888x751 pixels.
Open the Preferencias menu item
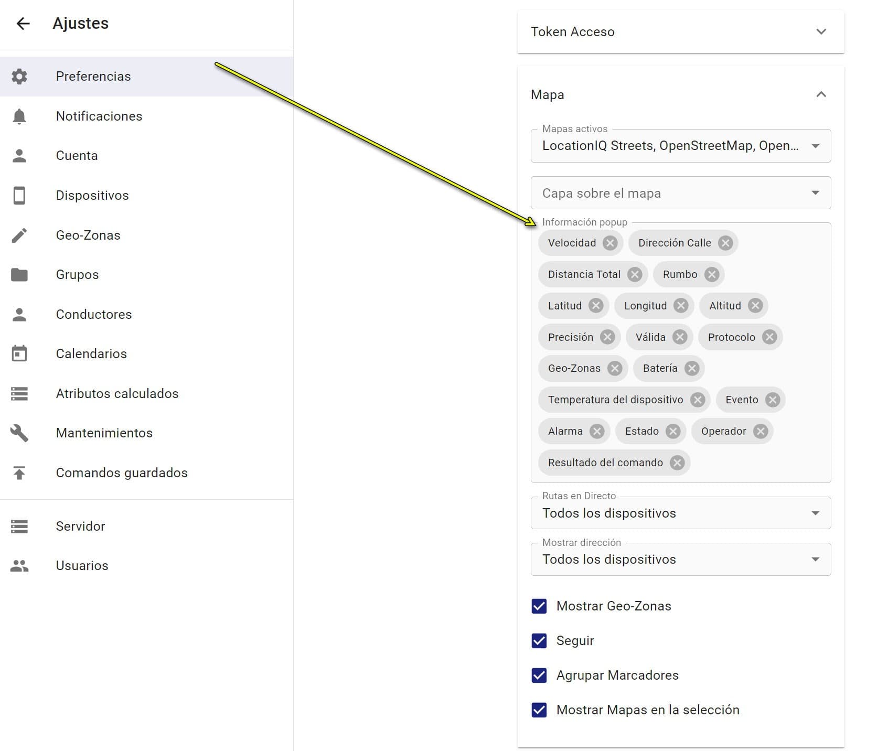[146, 77]
